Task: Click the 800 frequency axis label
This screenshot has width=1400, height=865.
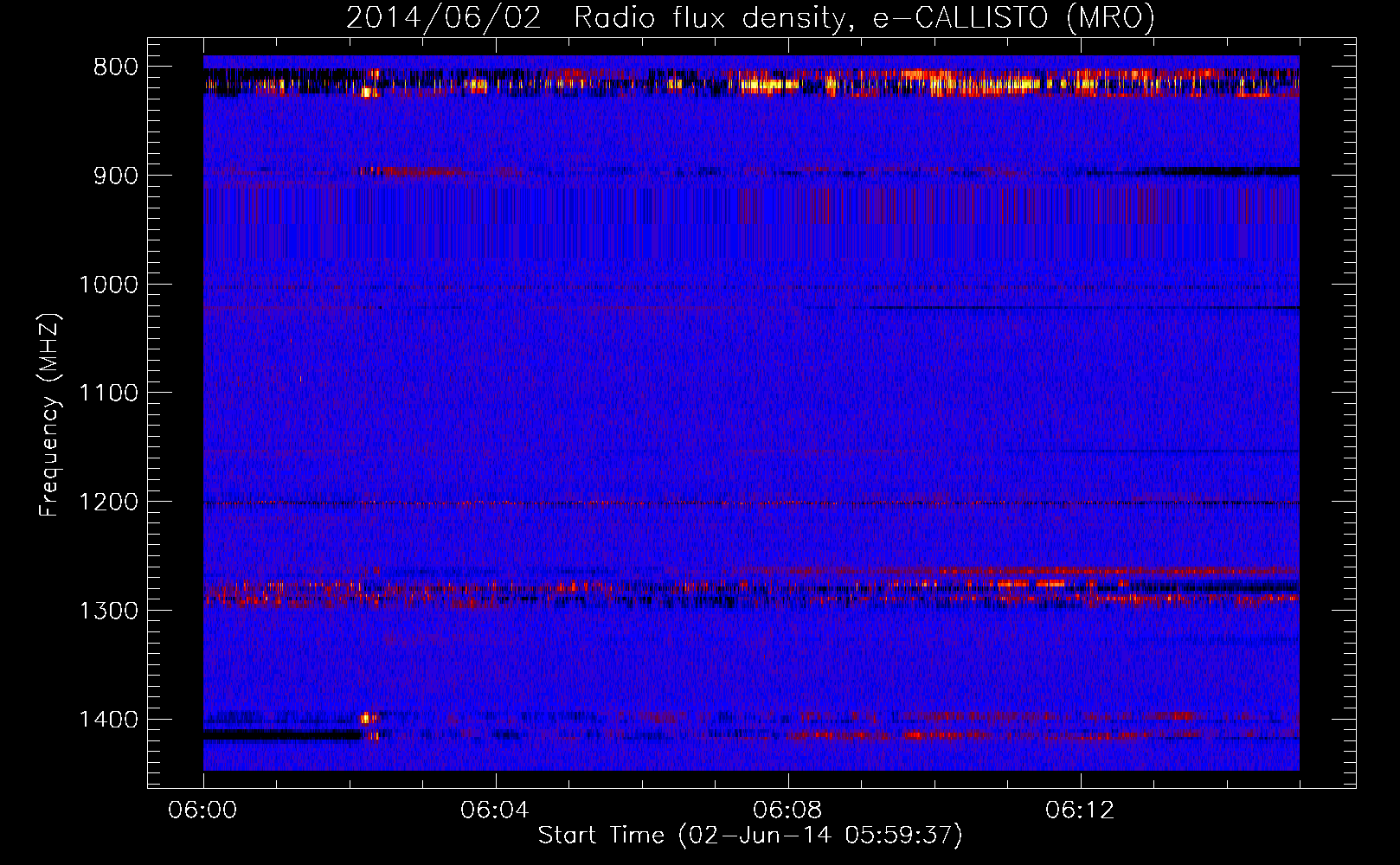Action: tap(114, 67)
